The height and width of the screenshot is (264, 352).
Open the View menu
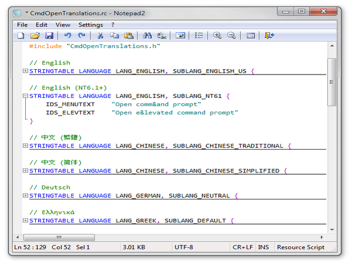[63, 25]
